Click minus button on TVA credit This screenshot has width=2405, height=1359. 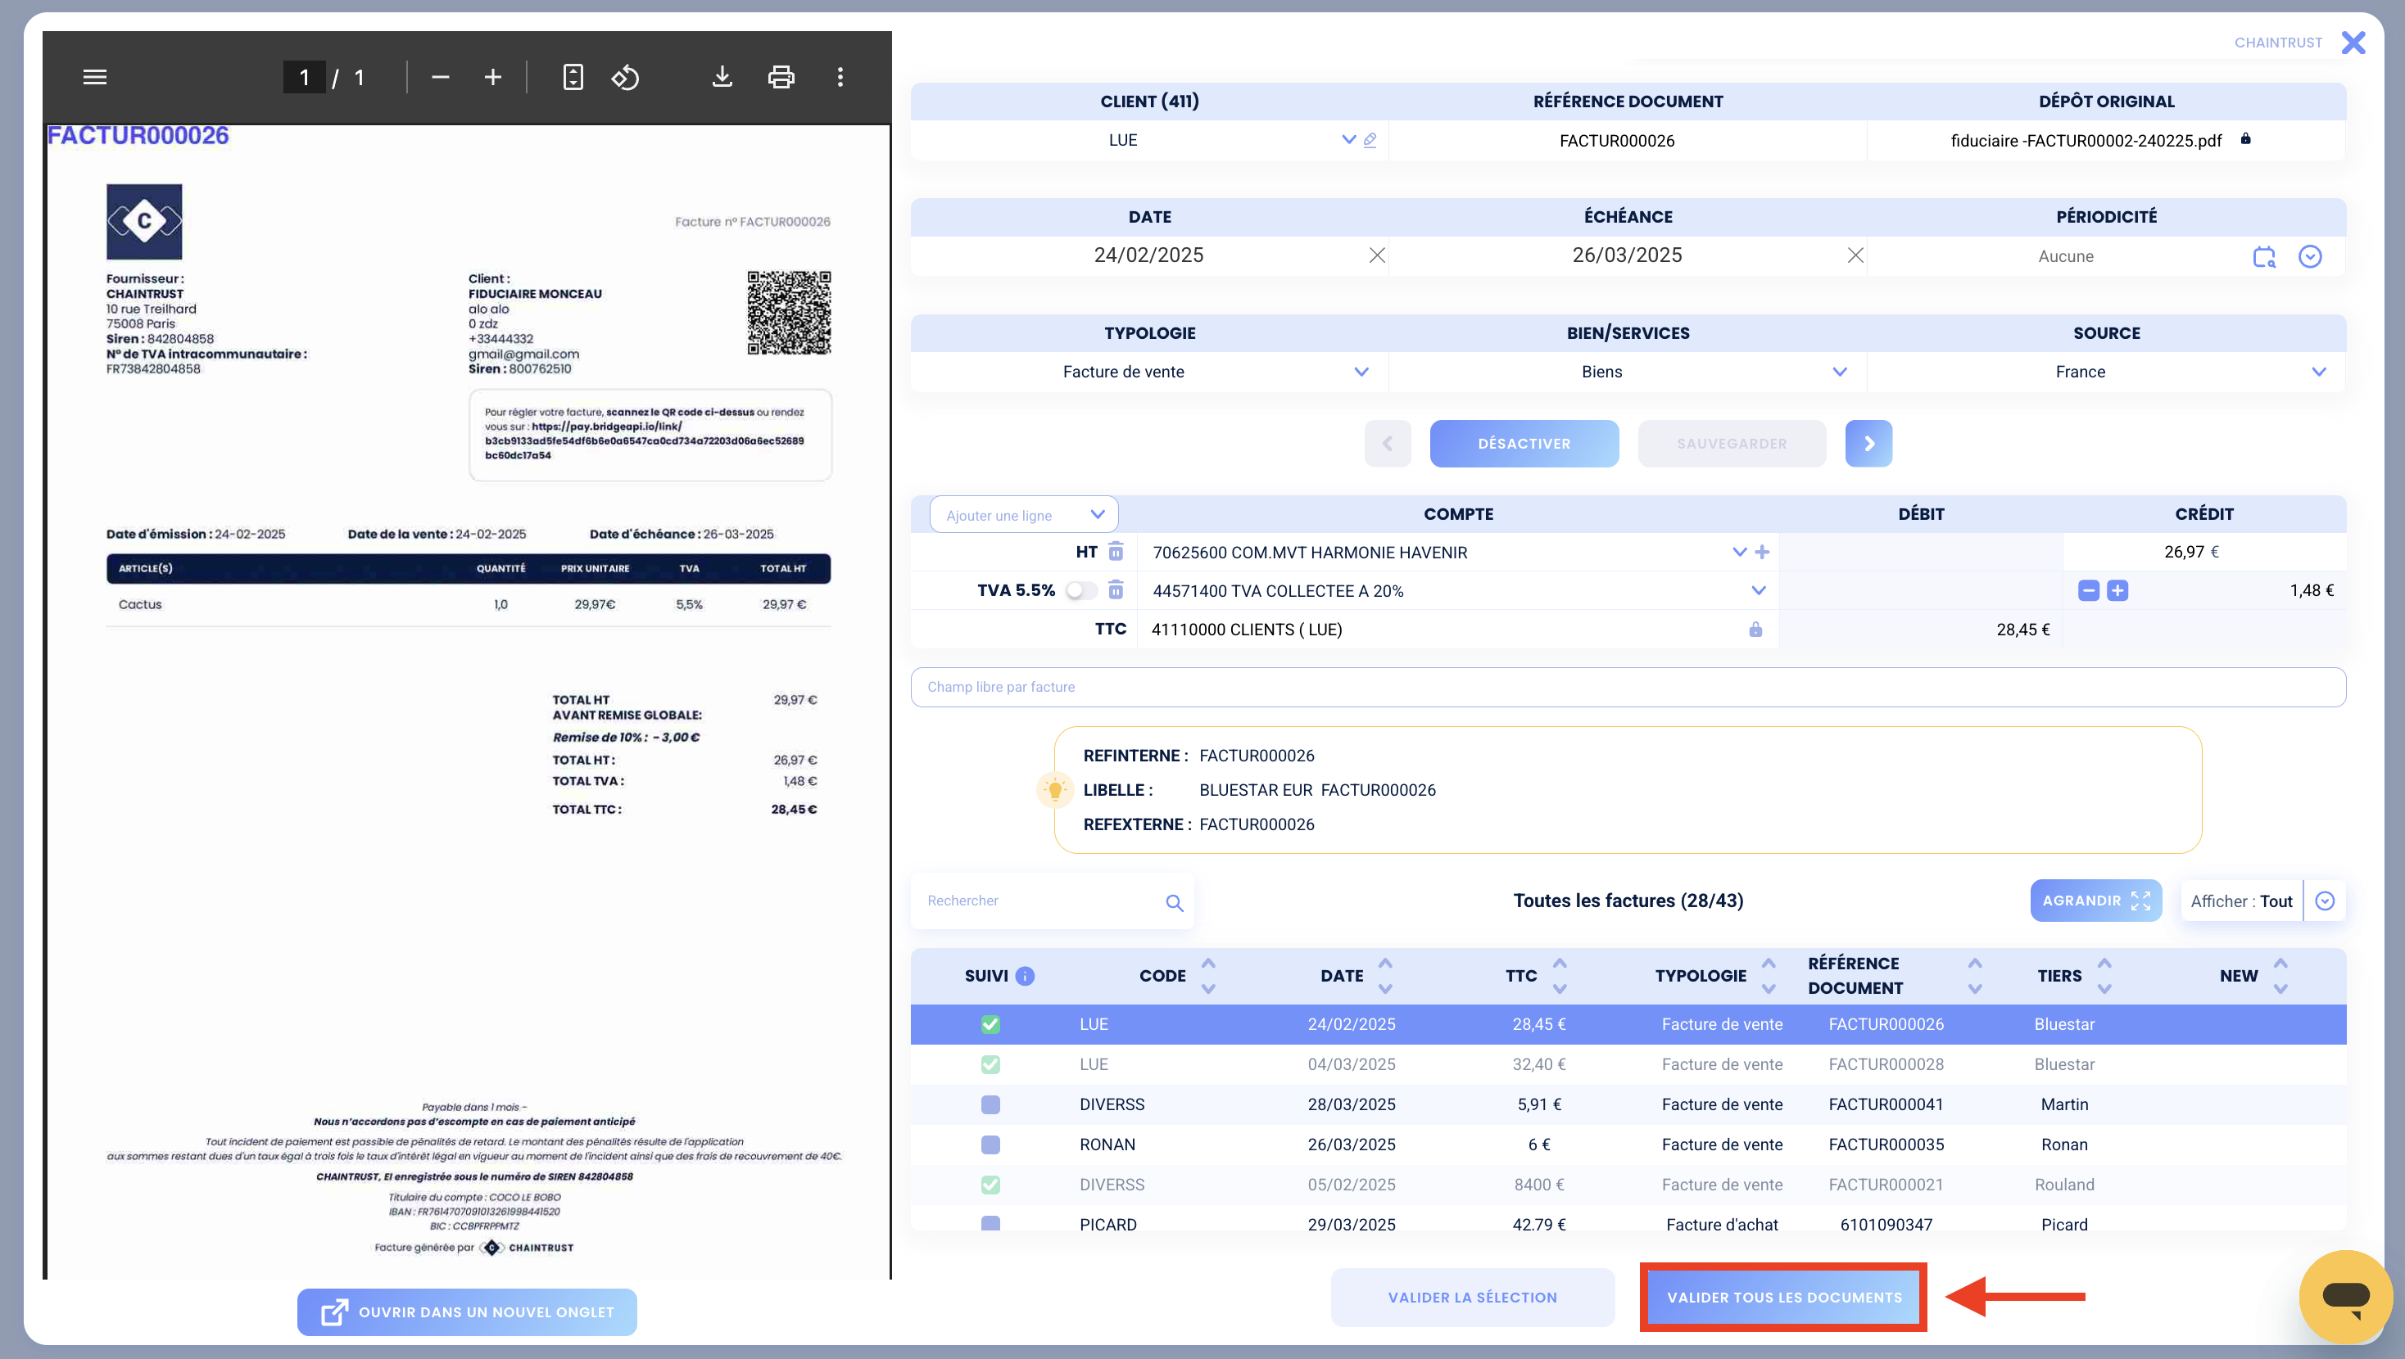[2089, 590]
